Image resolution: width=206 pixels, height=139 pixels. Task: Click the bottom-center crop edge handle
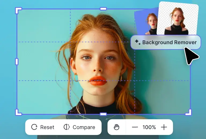click(103, 114)
